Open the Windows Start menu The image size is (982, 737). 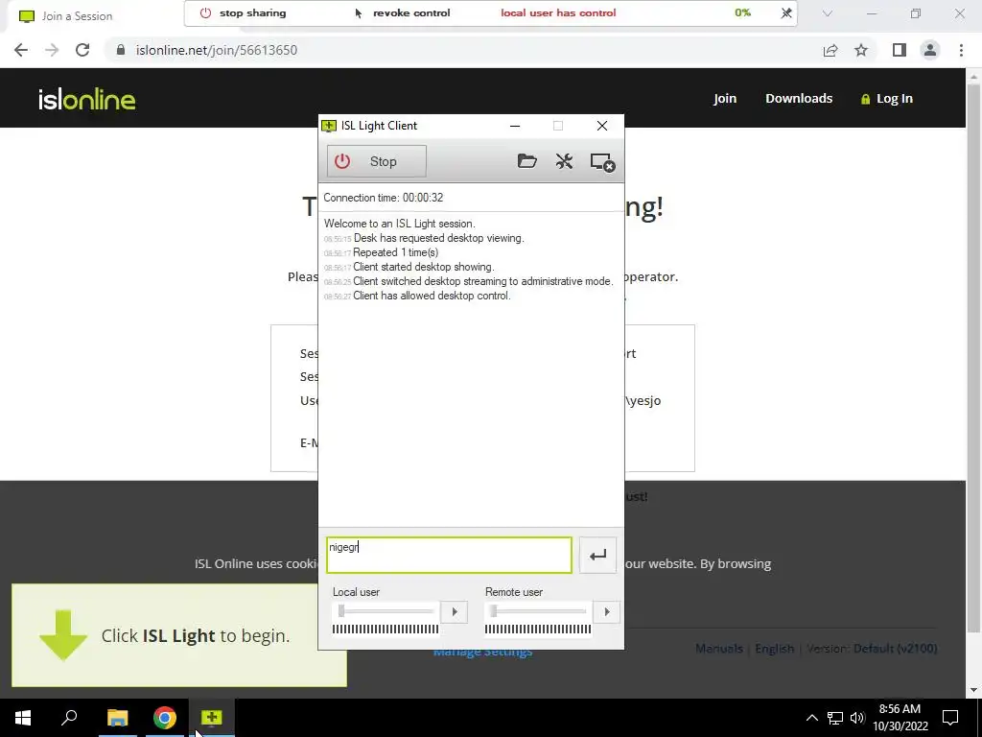click(x=23, y=718)
